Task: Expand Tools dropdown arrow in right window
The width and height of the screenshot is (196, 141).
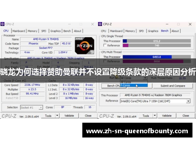Action: click(155, 116)
